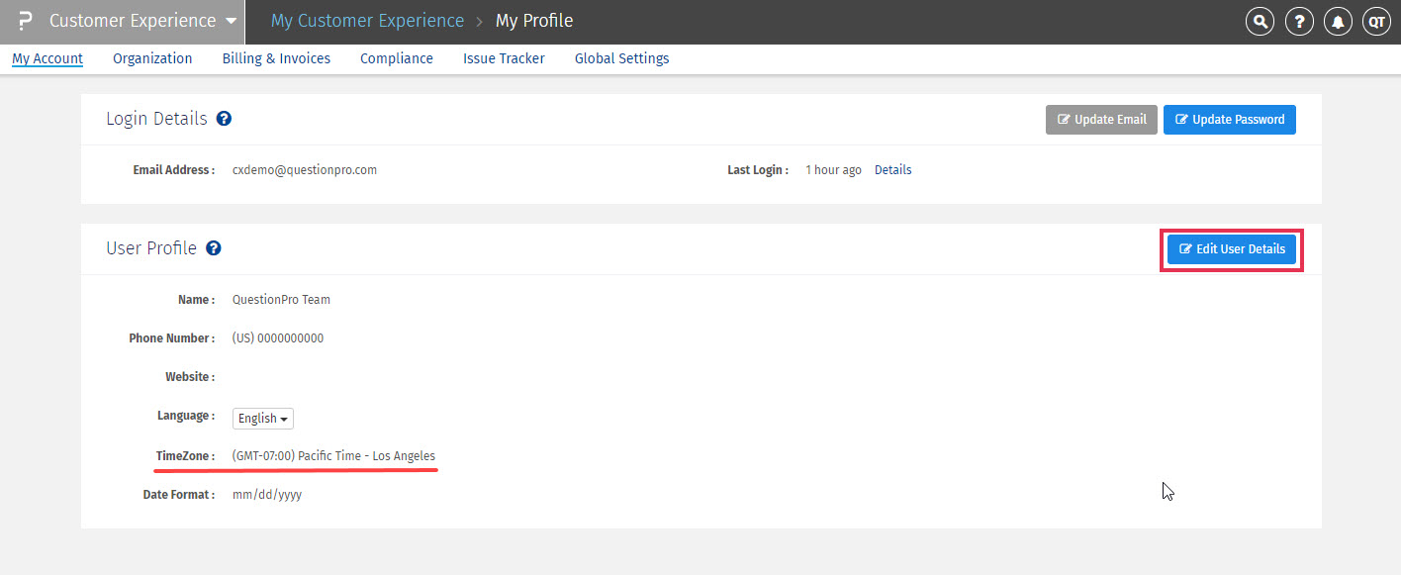1401x575 pixels.
Task: Click the search magnifier icon
Action: [x=1260, y=22]
